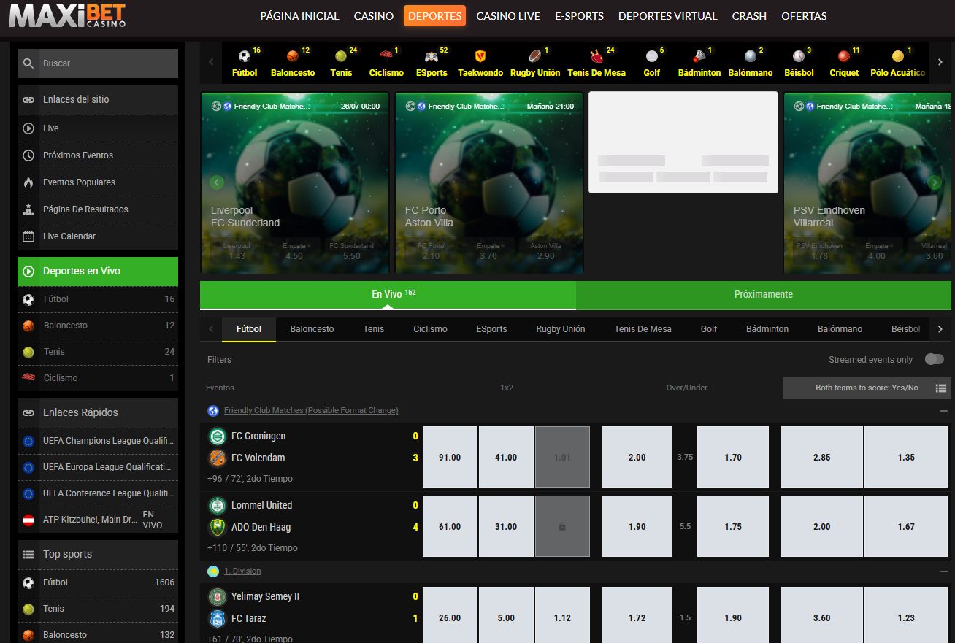The height and width of the screenshot is (643, 955).
Task: Open the Live Calendar sidebar icon
Action: point(28,236)
